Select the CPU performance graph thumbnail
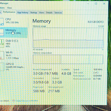 pyautogui.click(x=2, y=22)
